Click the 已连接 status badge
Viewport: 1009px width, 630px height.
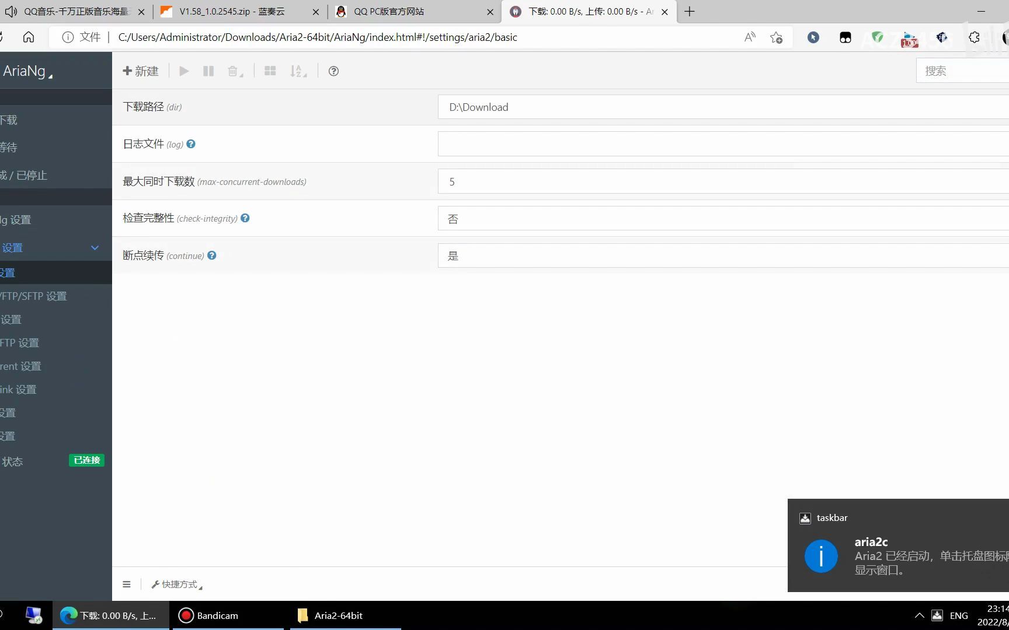coord(87,460)
